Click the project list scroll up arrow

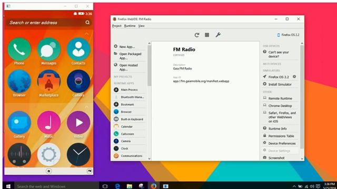click(x=149, y=44)
